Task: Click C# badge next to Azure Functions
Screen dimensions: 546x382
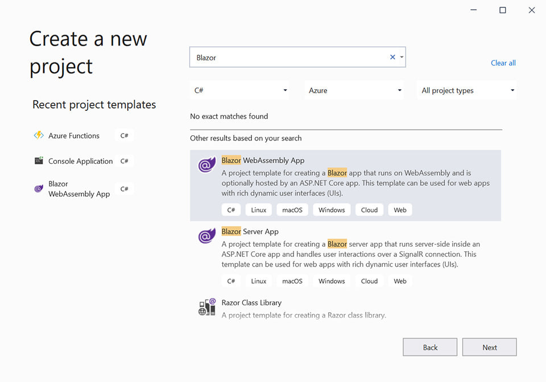Action: click(x=125, y=135)
